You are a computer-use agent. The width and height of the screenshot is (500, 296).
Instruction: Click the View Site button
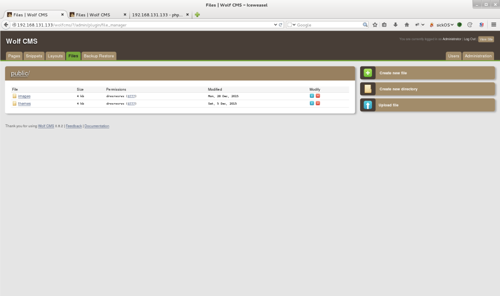[486, 39]
